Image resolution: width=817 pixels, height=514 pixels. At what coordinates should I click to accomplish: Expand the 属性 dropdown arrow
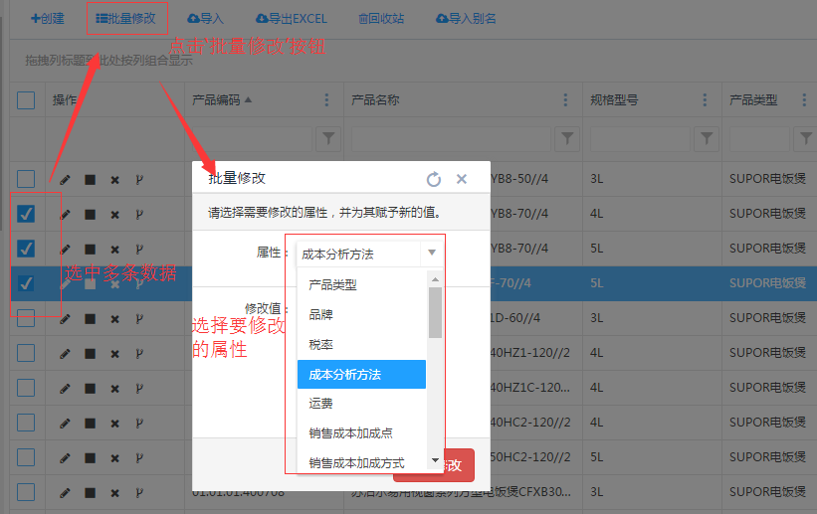(432, 254)
